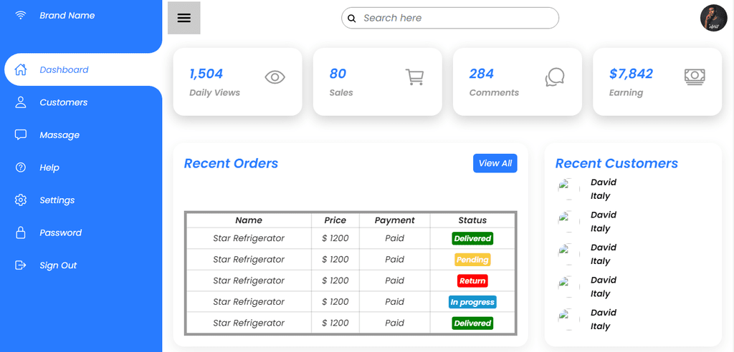The image size is (734, 352).
Task: Click the red Return status badge
Action: pyautogui.click(x=472, y=281)
